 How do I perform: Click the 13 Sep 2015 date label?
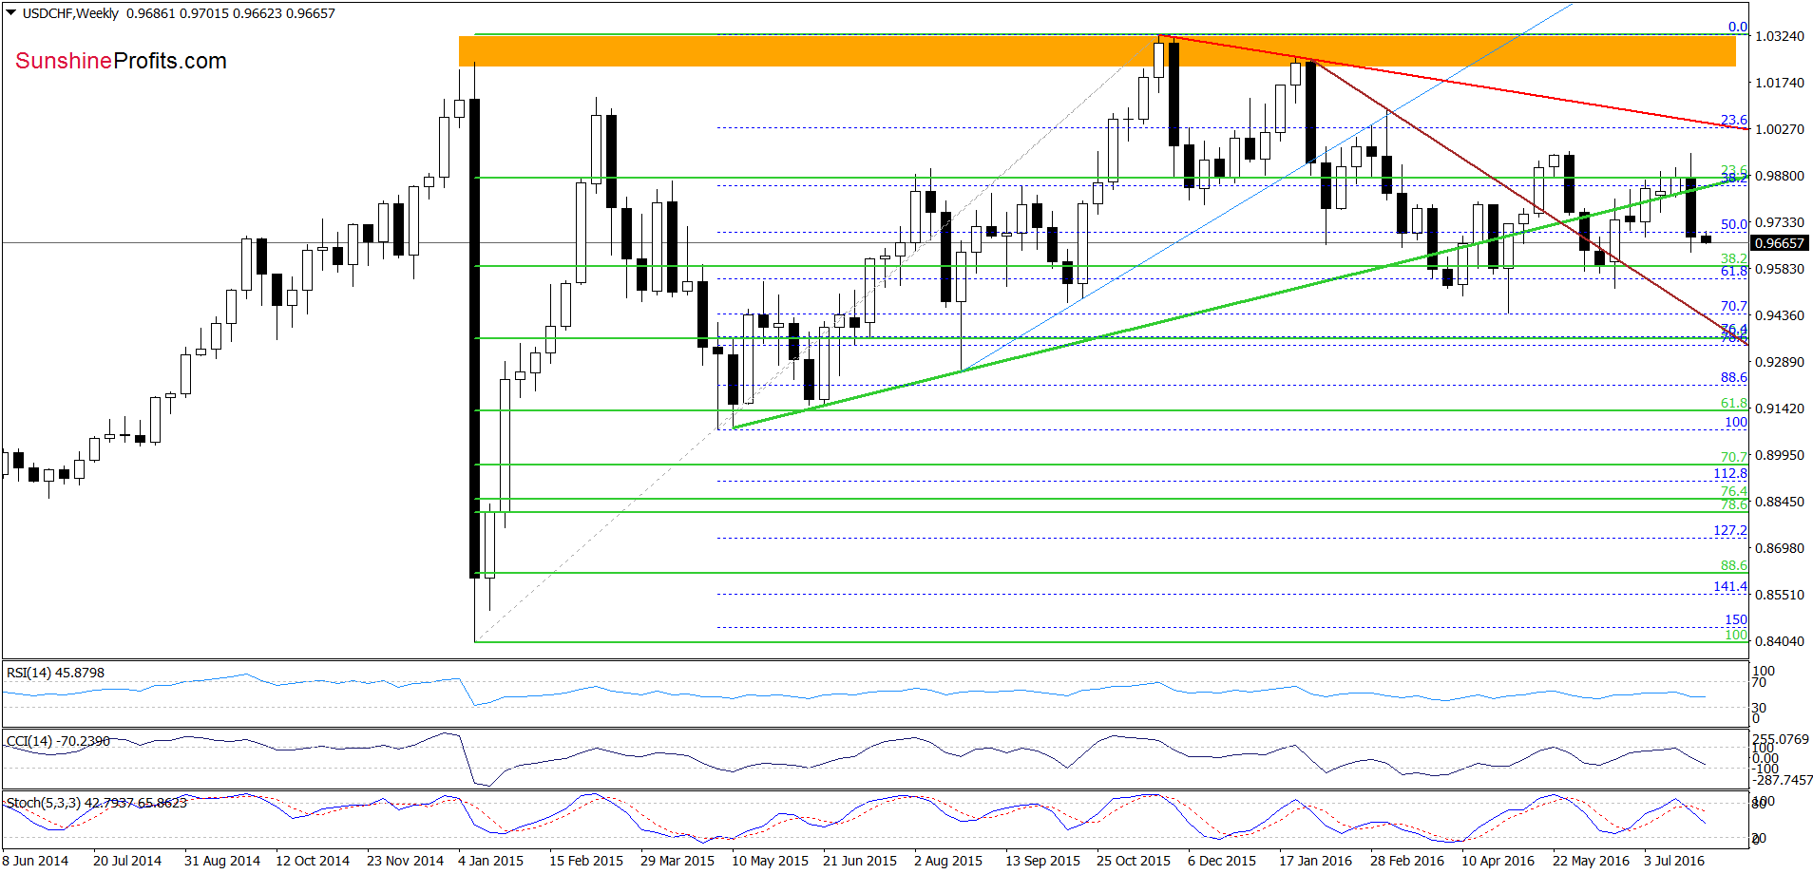pos(1042,861)
